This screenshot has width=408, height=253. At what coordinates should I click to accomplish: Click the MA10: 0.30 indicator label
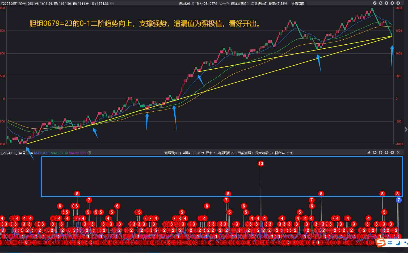tap(59, 153)
